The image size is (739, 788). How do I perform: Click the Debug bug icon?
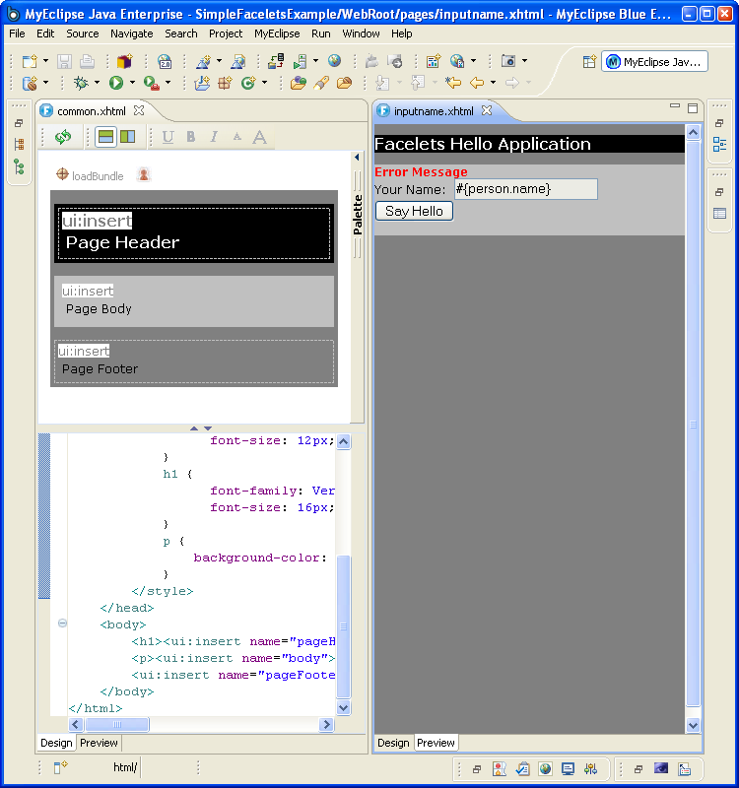point(81,83)
